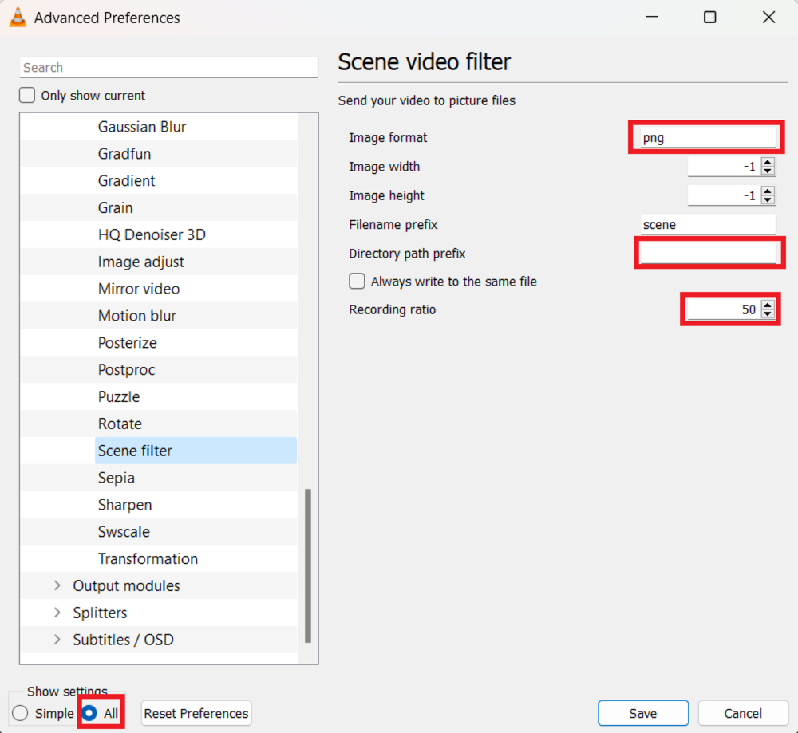This screenshot has width=798, height=733.
Task: Click the Directory path prefix field
Action: click(708, 254)
